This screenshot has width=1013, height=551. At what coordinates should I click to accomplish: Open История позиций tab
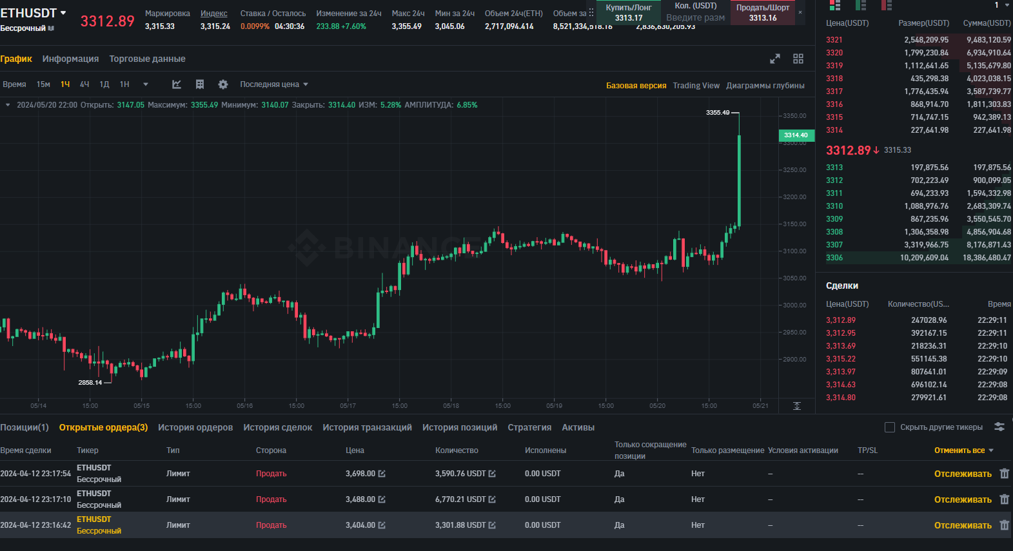coord(460,427)
